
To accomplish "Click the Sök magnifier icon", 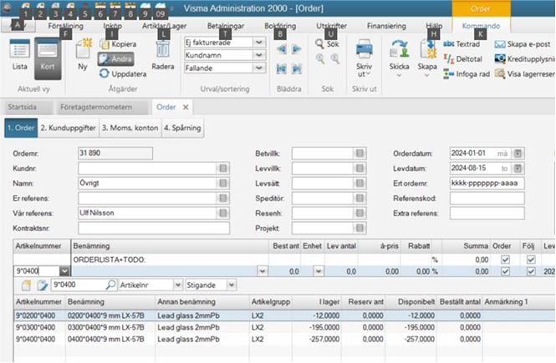I will [x=320, y=43].
